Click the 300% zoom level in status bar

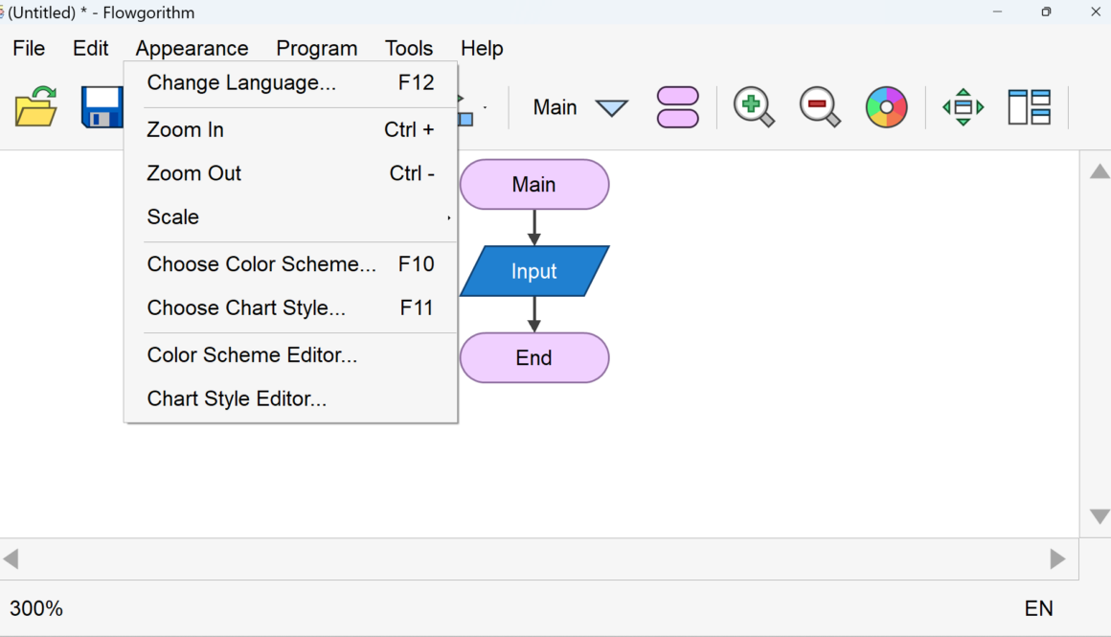(x=36, y=608)
